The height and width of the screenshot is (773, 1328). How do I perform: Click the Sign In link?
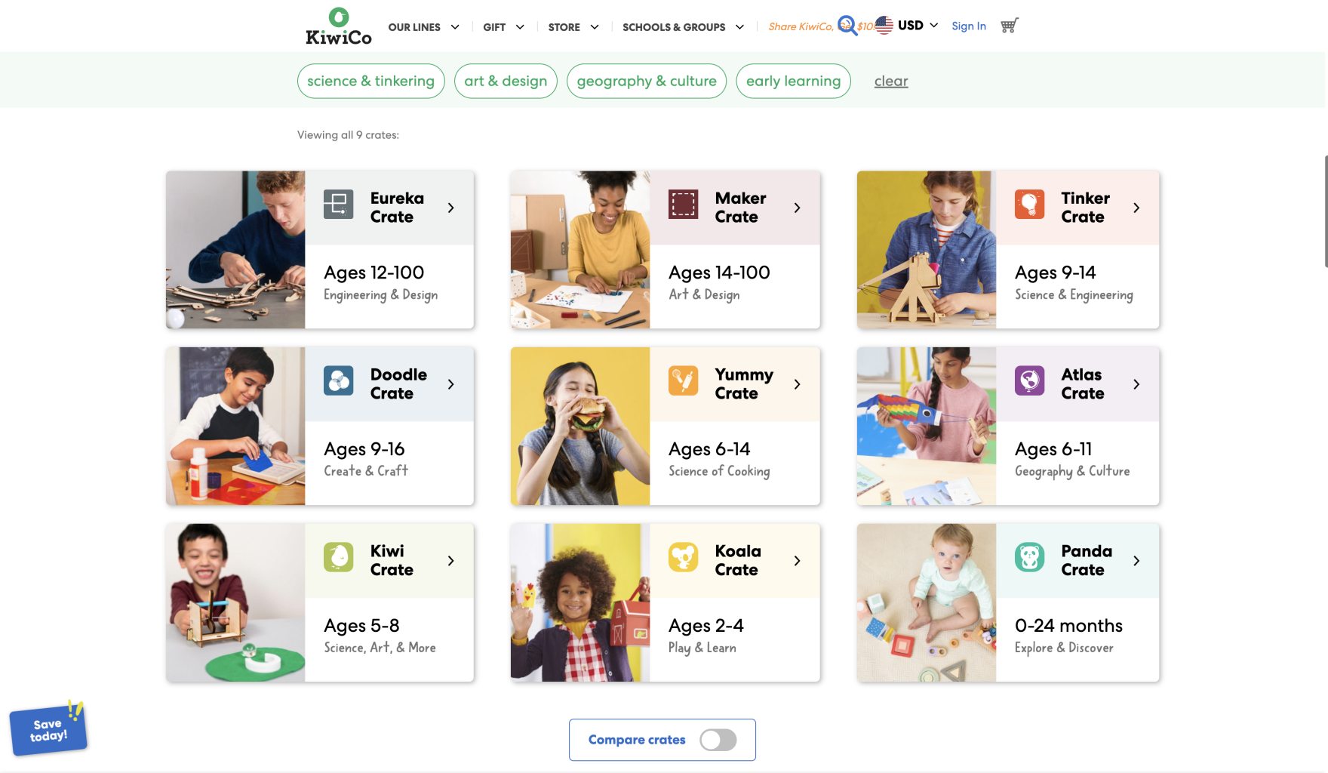coord(969,26)
